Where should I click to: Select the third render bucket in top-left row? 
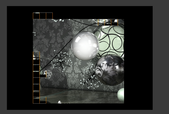[49, 16]
